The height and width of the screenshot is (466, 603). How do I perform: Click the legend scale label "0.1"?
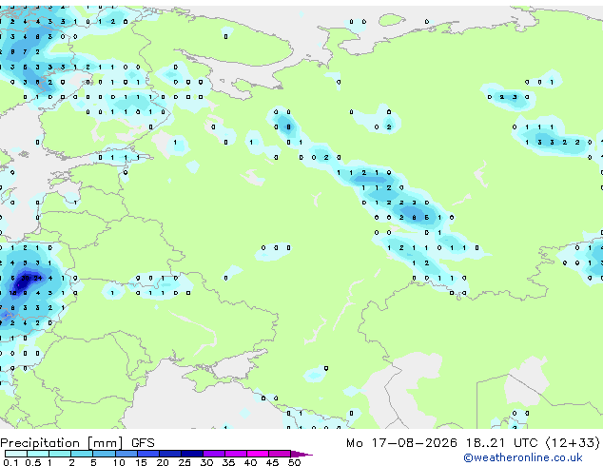10,462
